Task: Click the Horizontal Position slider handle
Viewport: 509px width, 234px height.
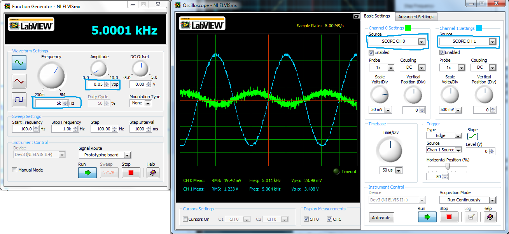Action: [448, 166]
